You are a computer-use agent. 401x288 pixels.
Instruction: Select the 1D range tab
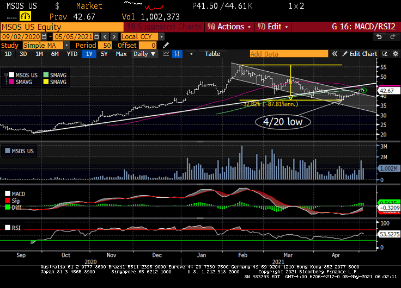point(8,54)
